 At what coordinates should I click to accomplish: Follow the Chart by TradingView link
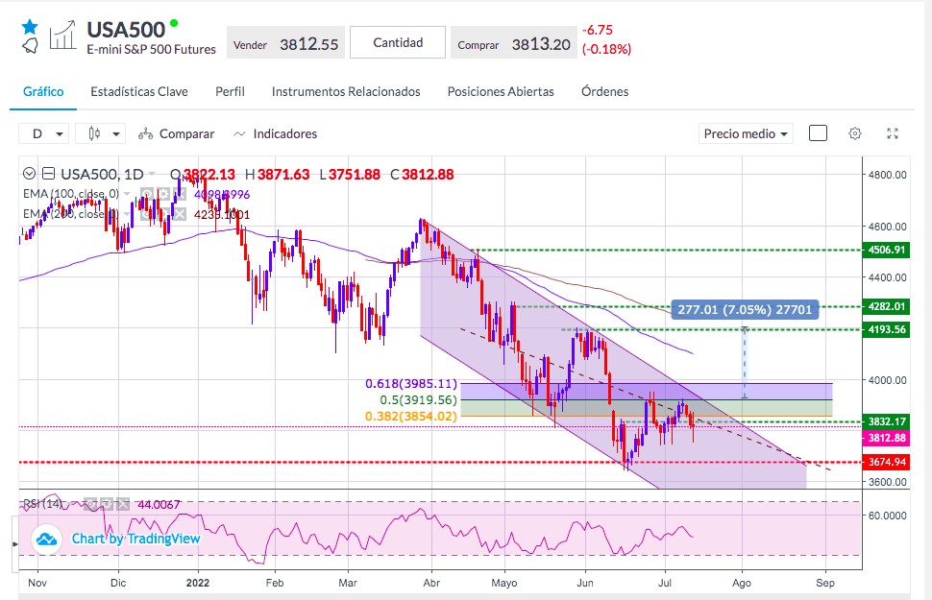pyautogui.click(x=136, y=539)
